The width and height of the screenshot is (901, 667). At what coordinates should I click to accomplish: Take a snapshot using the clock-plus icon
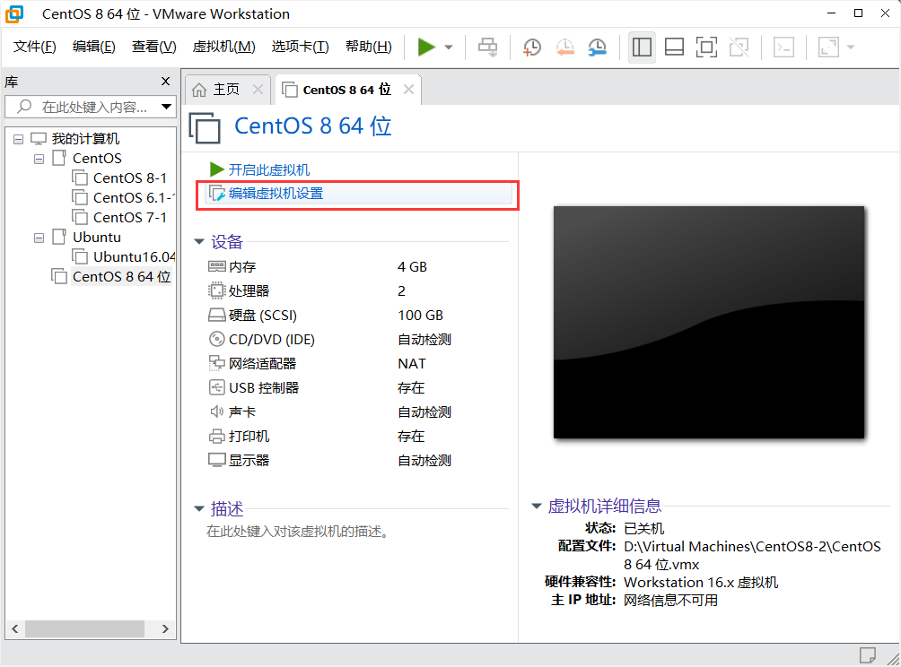532,48
